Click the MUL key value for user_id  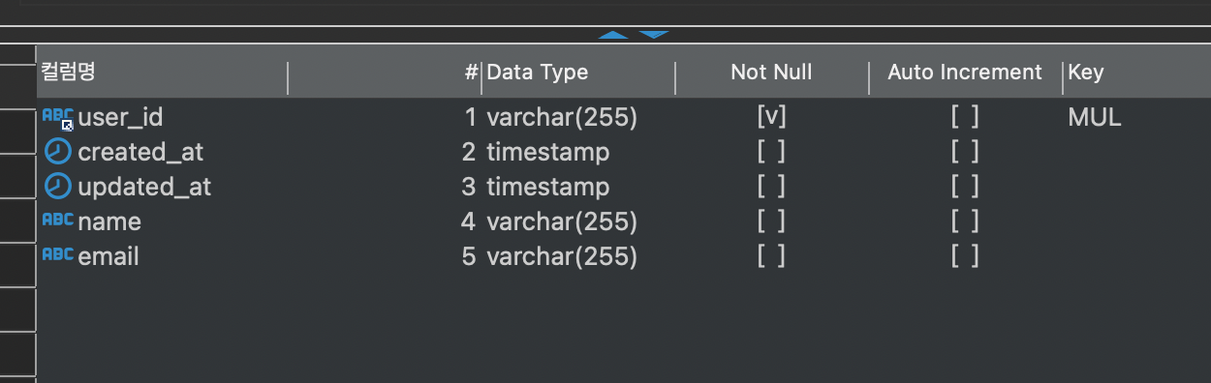click(1095, 118)
